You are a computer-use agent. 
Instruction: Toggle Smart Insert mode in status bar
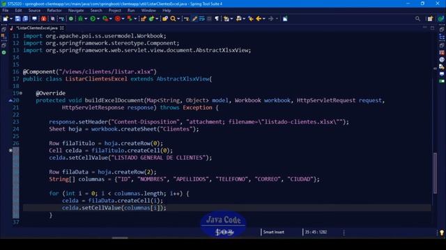pos(273,232)
